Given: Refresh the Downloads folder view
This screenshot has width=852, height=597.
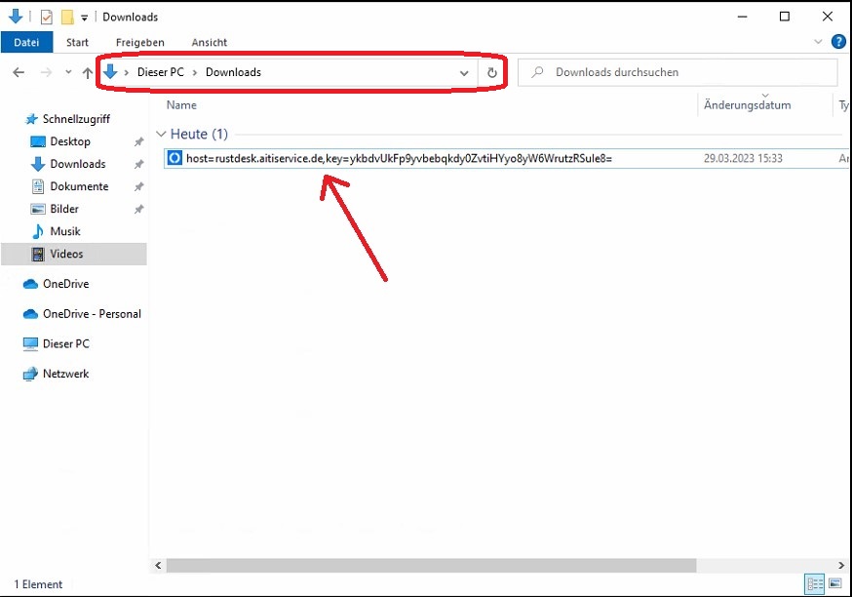Looking at the screenshot, I should tap(492, 72).
